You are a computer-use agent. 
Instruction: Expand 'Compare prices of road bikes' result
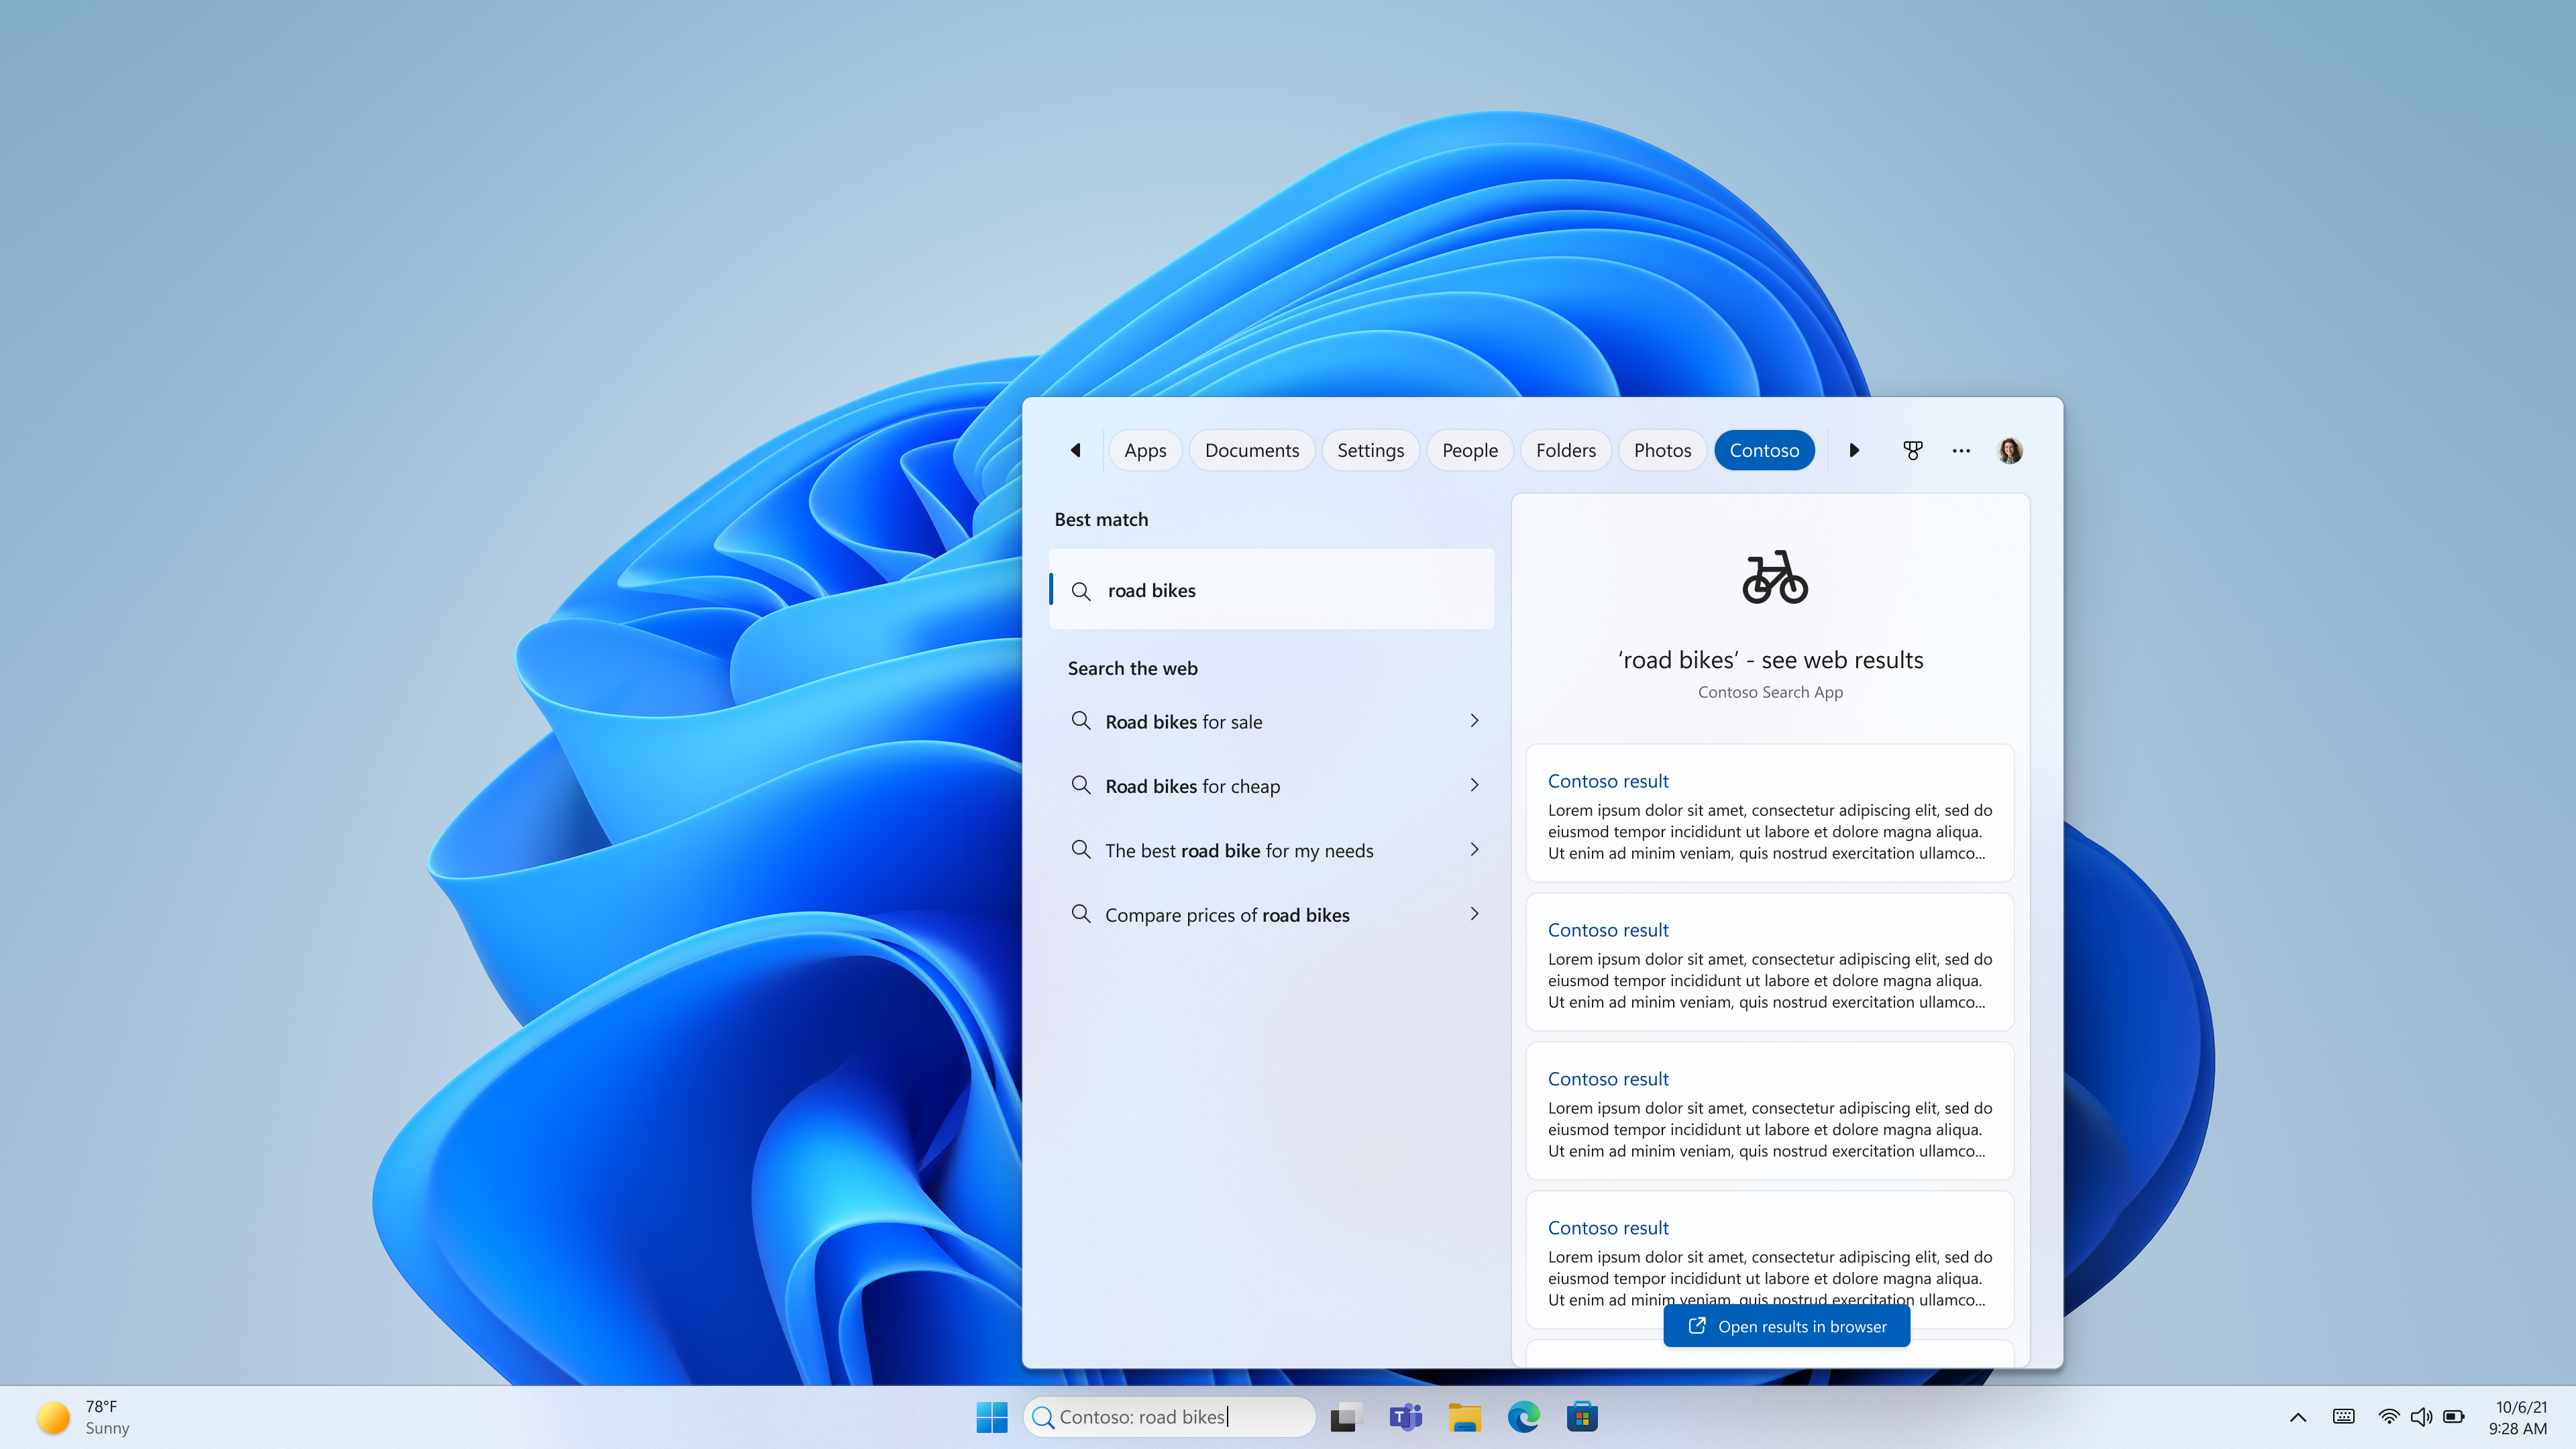pos(1474,915)
